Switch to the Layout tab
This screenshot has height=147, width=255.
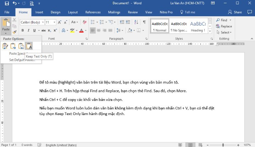(x=73, y=12)
